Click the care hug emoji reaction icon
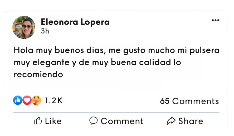Viewport: 234px width, 136px height. click(x=36, y=100)
